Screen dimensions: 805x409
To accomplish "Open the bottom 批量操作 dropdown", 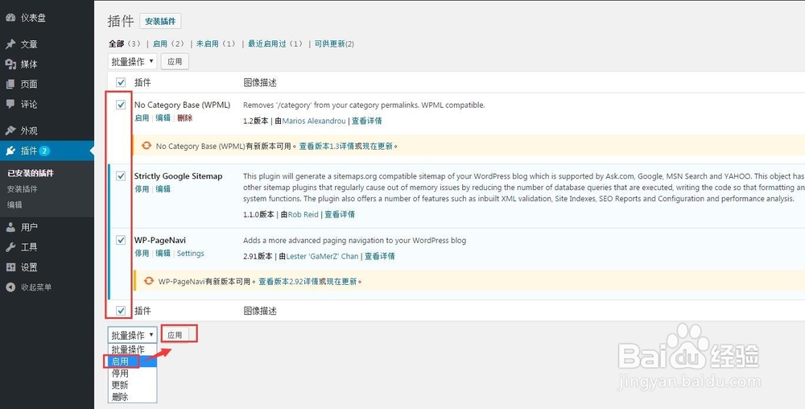I will 133,335.
